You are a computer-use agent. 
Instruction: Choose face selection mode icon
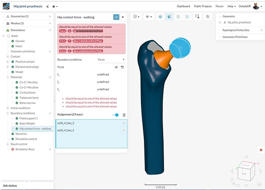pyautogui.click(x=169, y=17)
